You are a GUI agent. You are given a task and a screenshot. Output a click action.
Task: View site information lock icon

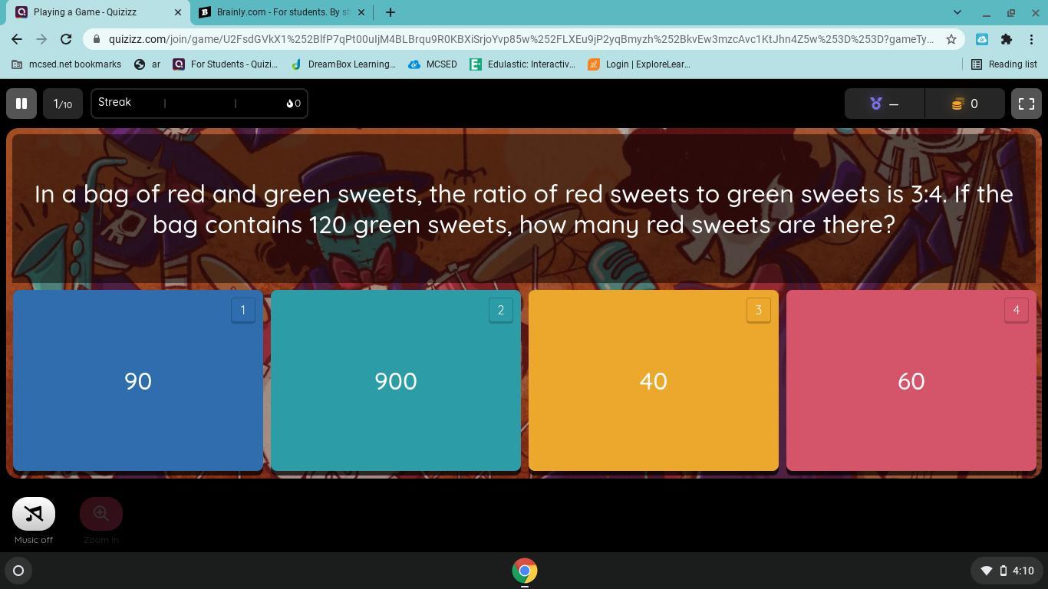(x=96, y=39)
